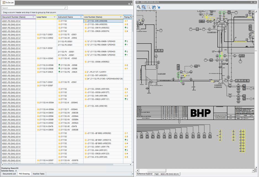This screenshot has height=177, width=259.
Task: Activate the Pan hand tool
Action: coord(154,7)
